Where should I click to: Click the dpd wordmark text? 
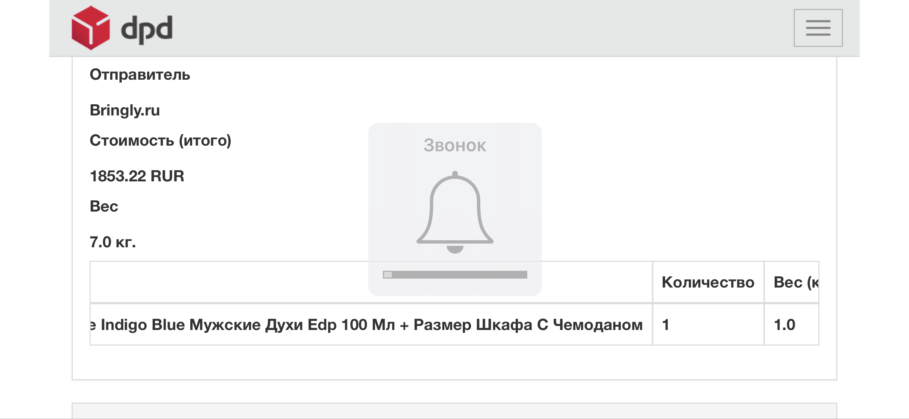pyautogui.click(x=147, y=30)
